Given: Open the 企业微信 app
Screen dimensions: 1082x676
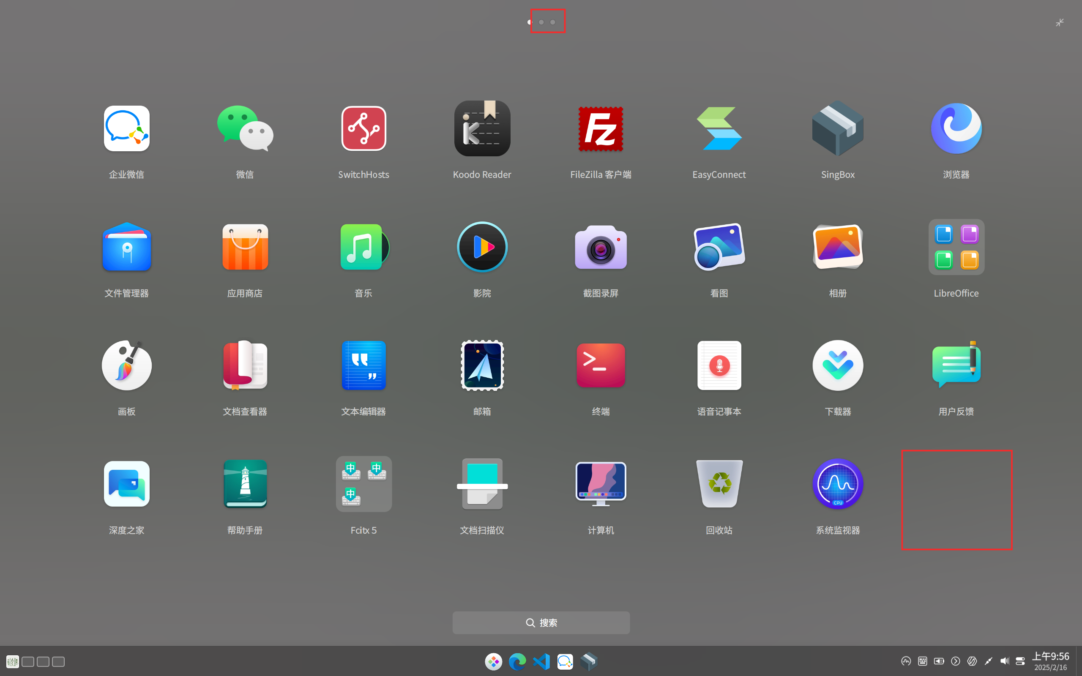Looking at the screenshot, I should 126,129.
